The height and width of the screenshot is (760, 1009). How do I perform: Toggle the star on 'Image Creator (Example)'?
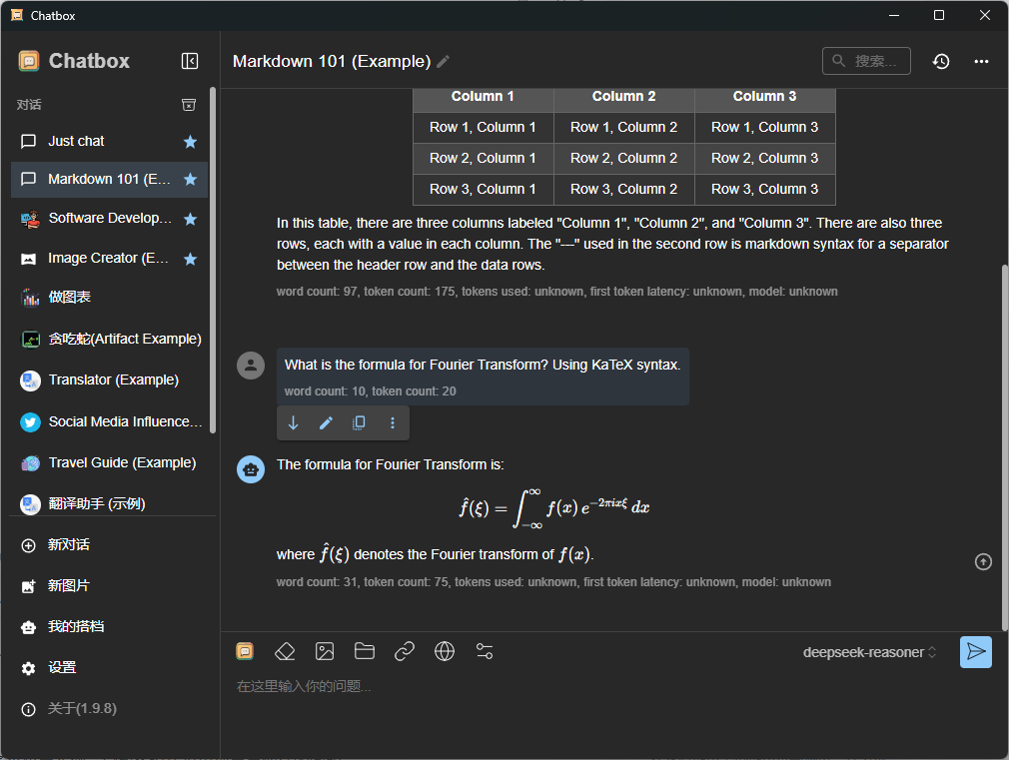[x=190, y=258]
